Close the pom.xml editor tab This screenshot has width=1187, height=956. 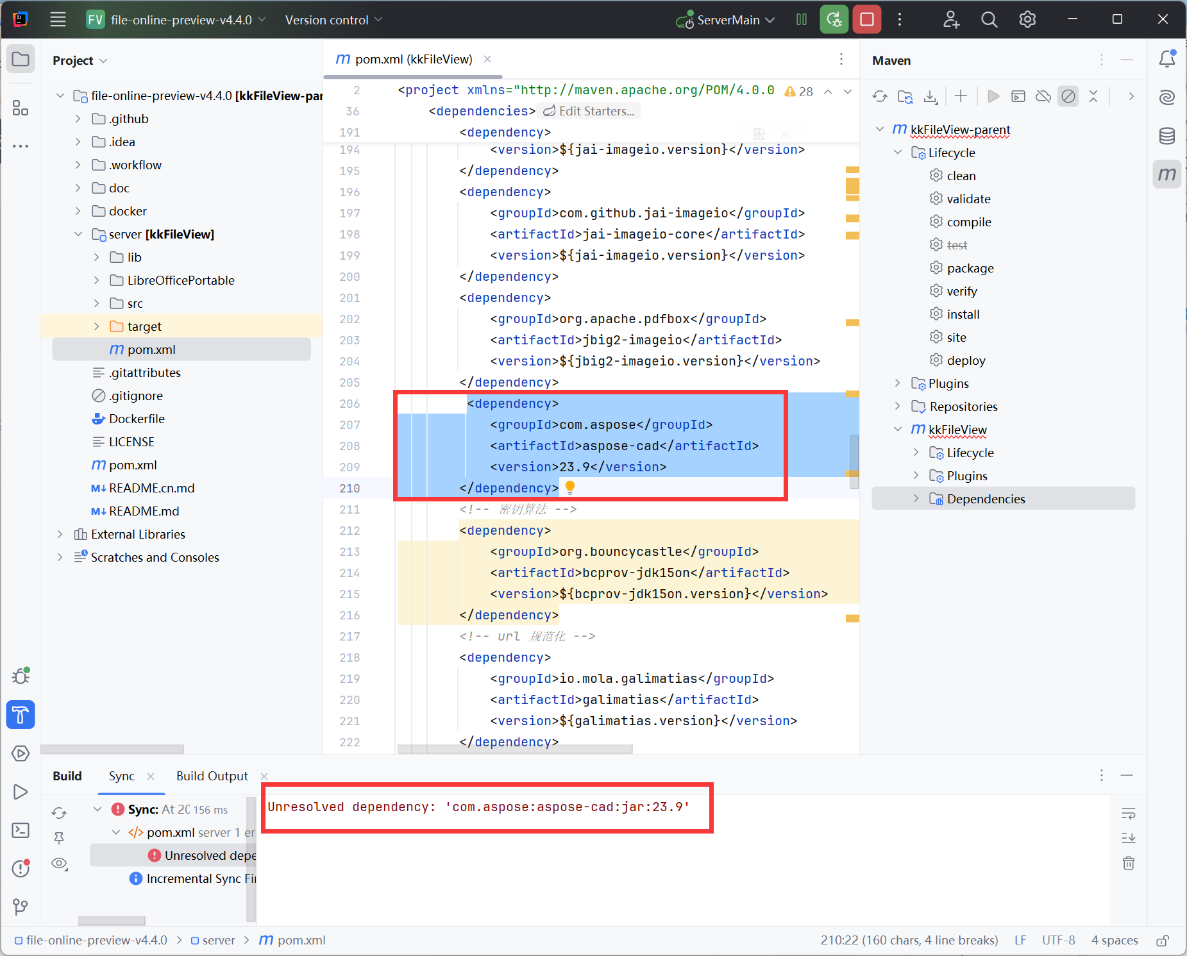487,59
